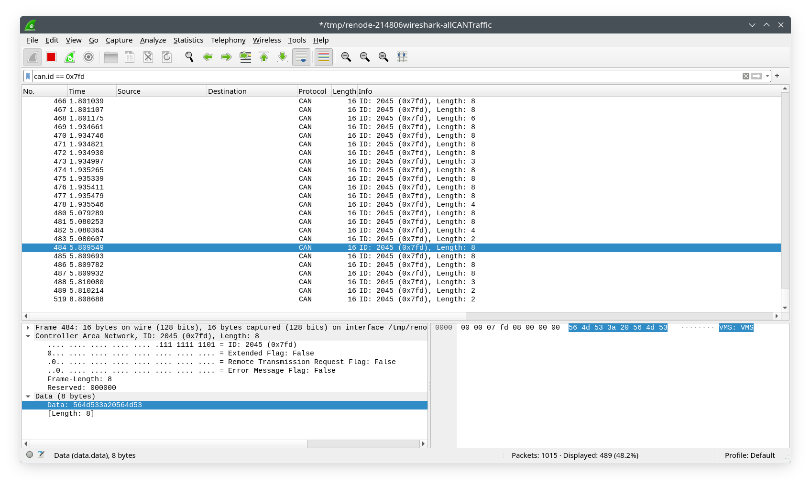Reset text to normal size

pyautogui.click(x=384, y=57)
